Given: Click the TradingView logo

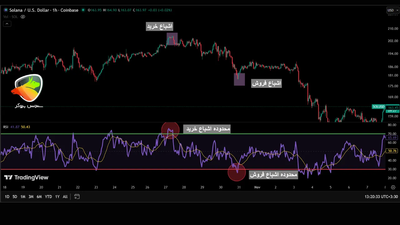Looking at the screenshot, I should pos(26,177).
